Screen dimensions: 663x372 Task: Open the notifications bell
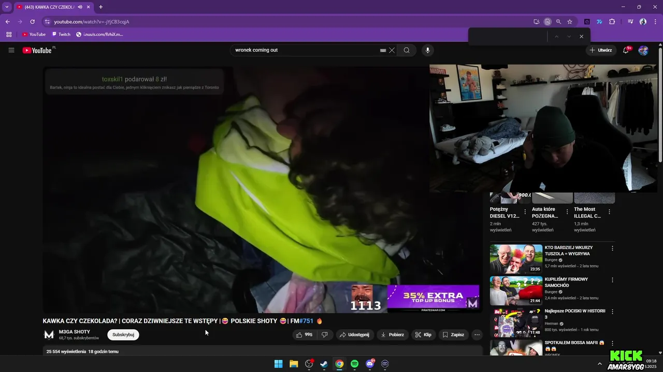(626, 50)
